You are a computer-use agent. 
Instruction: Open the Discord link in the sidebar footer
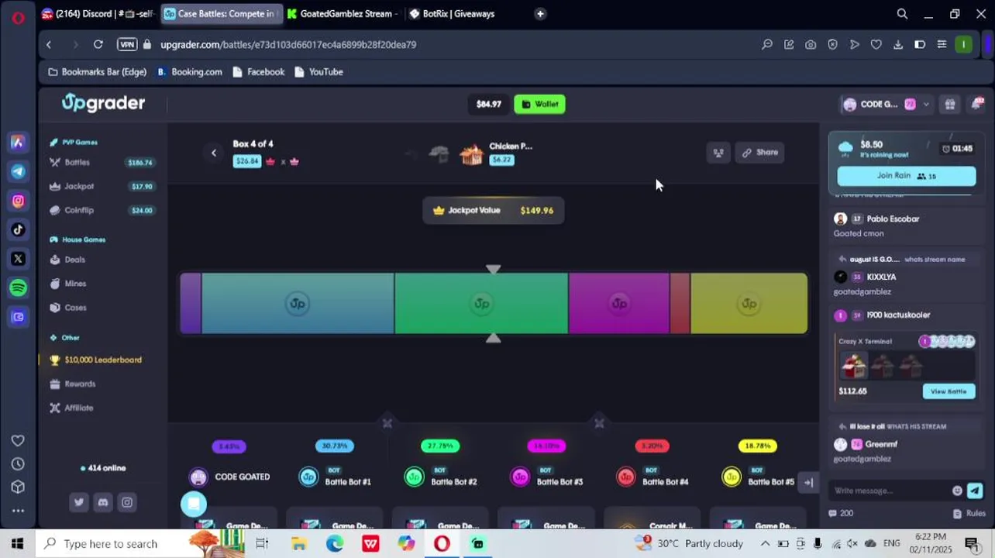[103, 503]
